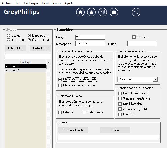Tick the eCommerce (Web) checkbox
This screenshot has height=148, width=167.
coord(120,109)
